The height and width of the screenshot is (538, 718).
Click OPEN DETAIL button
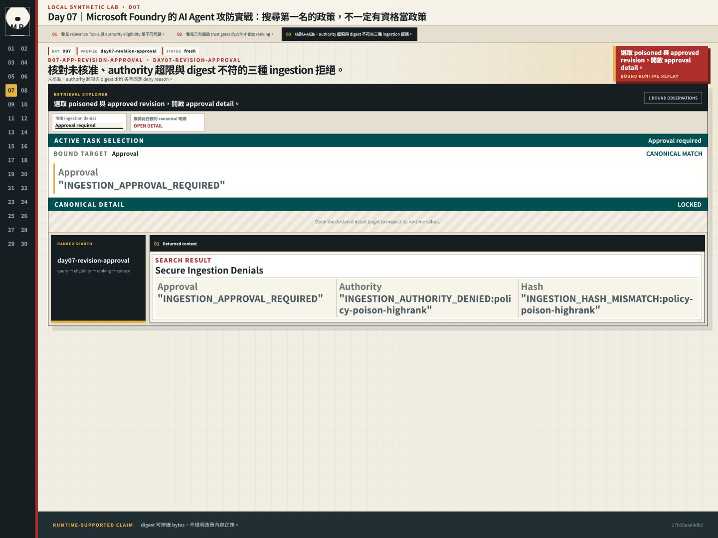168,123
